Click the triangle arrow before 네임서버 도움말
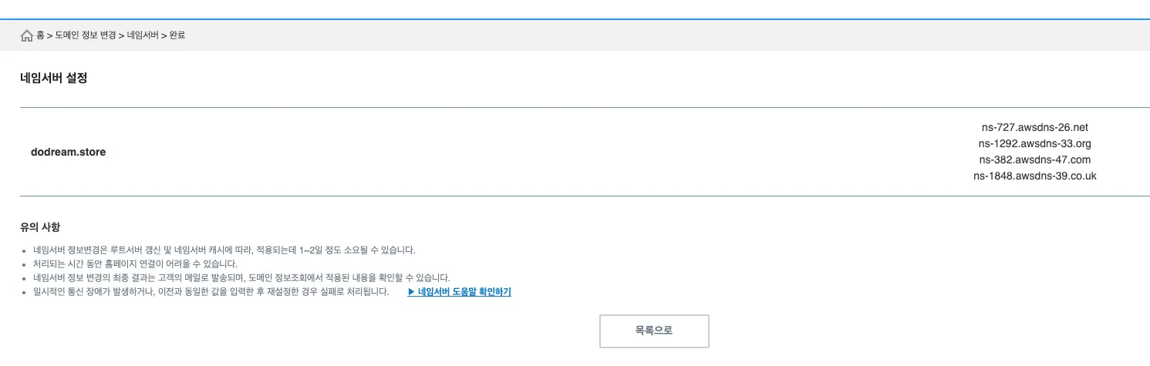1150x366 pixels. (x=411, y=292)
